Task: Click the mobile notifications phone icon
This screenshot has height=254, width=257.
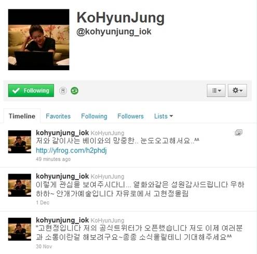Action: tap(63, 90)
